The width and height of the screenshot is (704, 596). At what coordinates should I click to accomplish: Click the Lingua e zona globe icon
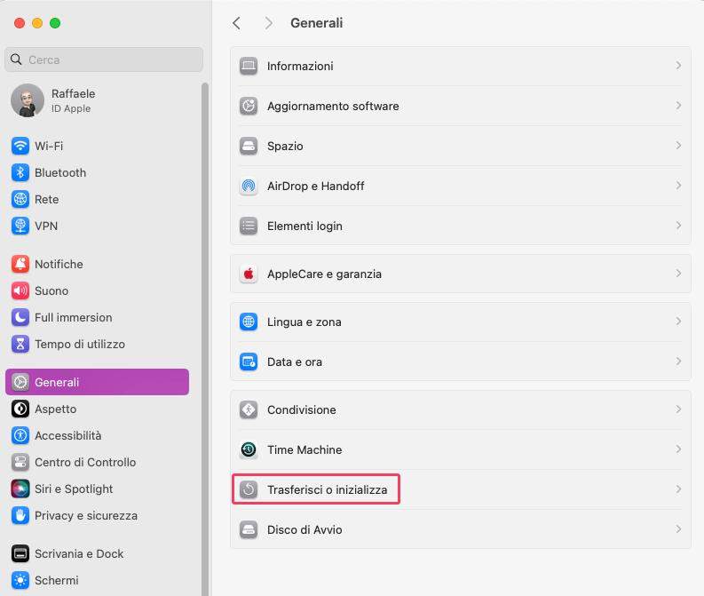coord(249,322)
